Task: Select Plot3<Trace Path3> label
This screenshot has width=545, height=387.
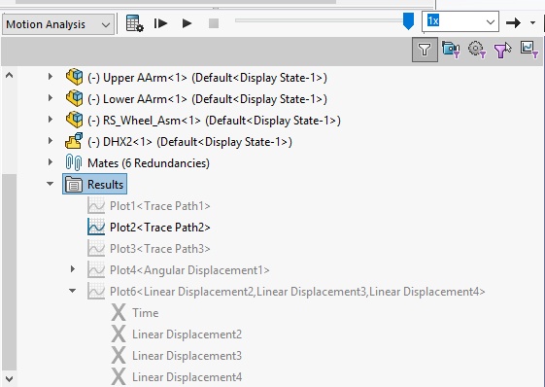Action: 160,249
